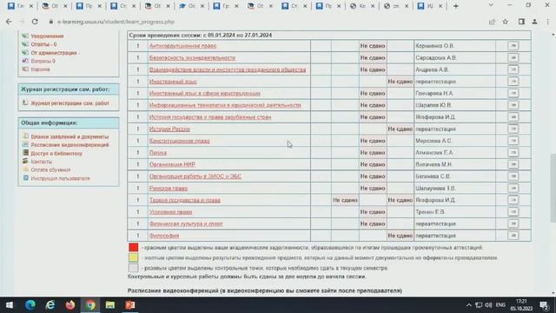Viewport: 556px width, 313px height.
Task: Go back using the browser back arrow
Action: (x=9, y=22)
